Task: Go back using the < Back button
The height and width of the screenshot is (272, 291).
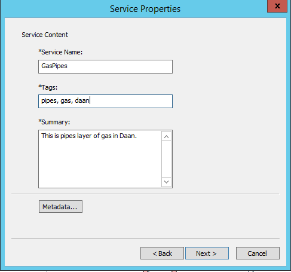Action: point(162,253)
